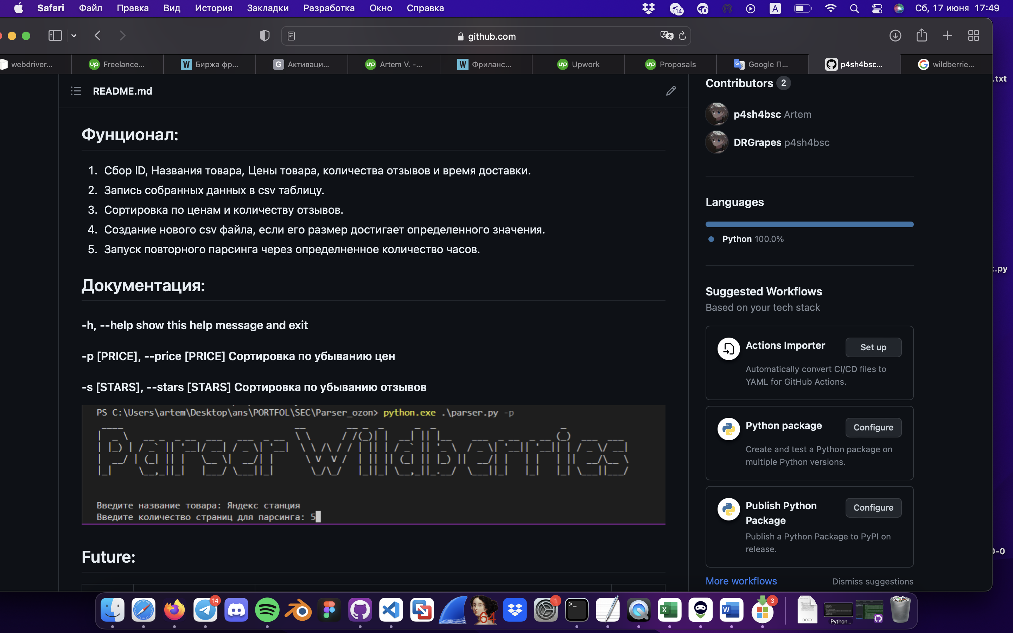Viewport: 1013px width, 633px height.
Task: Reload the github.com page
Action: [x=682, y=36]
